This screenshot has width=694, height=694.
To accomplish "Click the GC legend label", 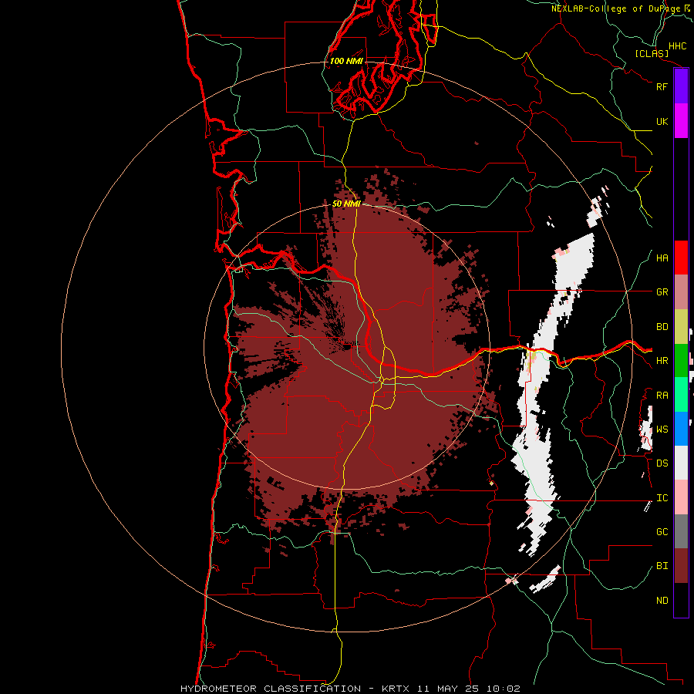I will coord(662,532).
